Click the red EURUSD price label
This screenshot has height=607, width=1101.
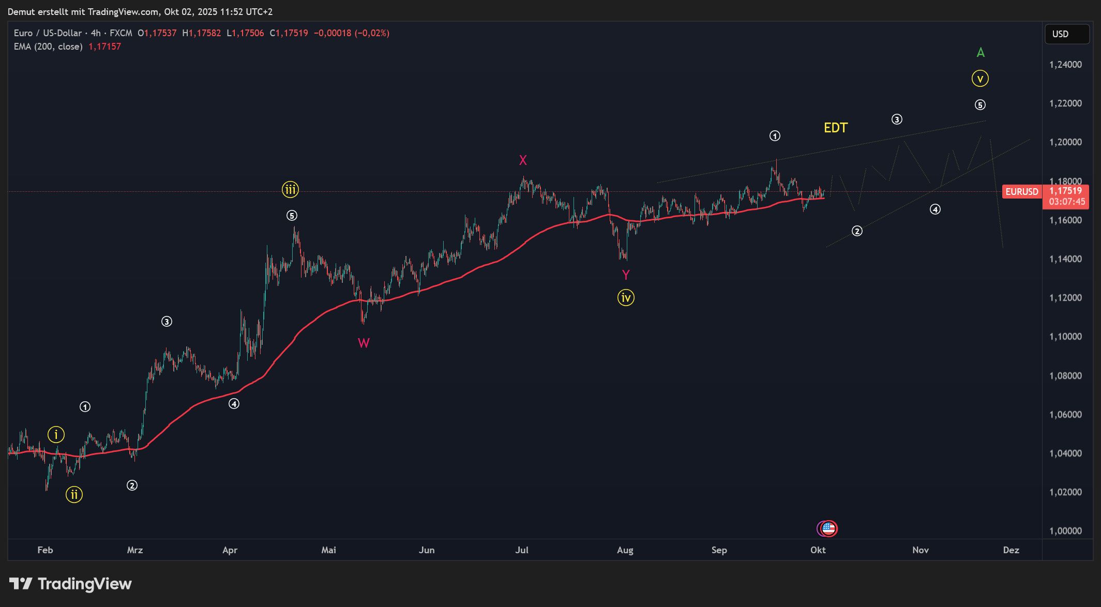(x=1021, y=192)
